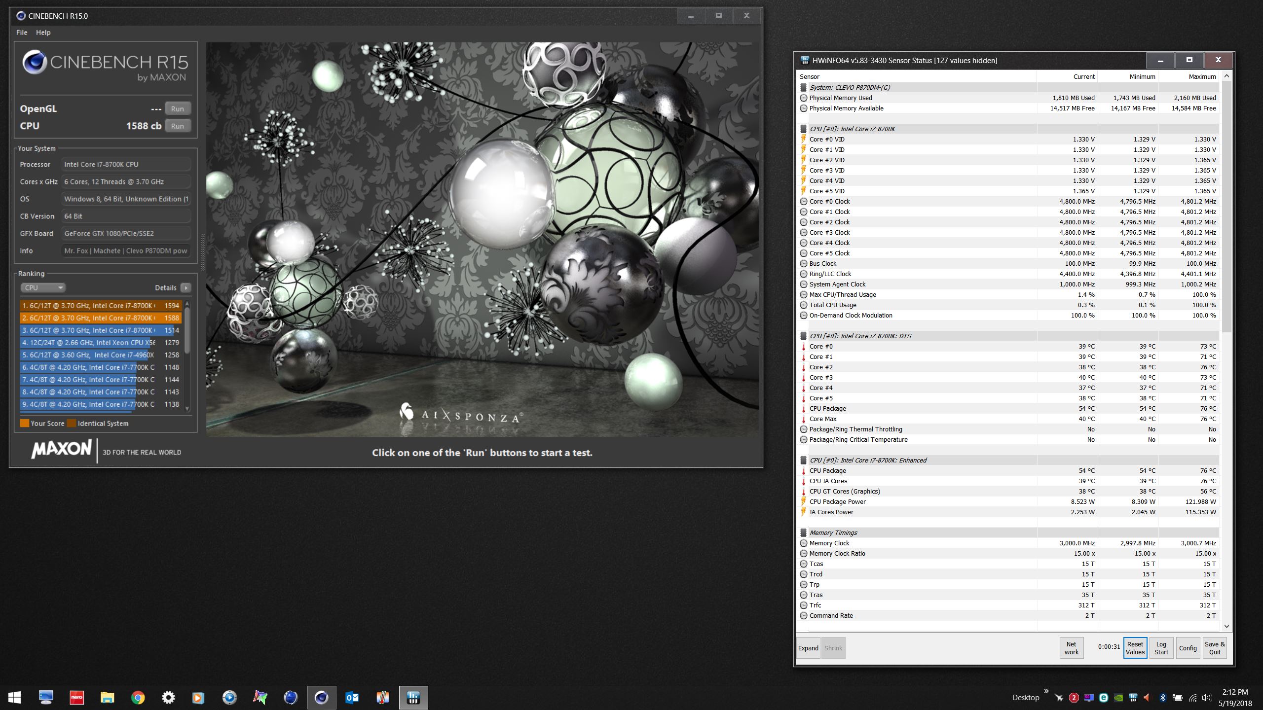The height and width of the screenshot is (710, 1263).
Task: Select the Physical Memory Used row
Action: point(1008,98)
